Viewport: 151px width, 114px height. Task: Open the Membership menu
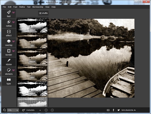(38, 7)
